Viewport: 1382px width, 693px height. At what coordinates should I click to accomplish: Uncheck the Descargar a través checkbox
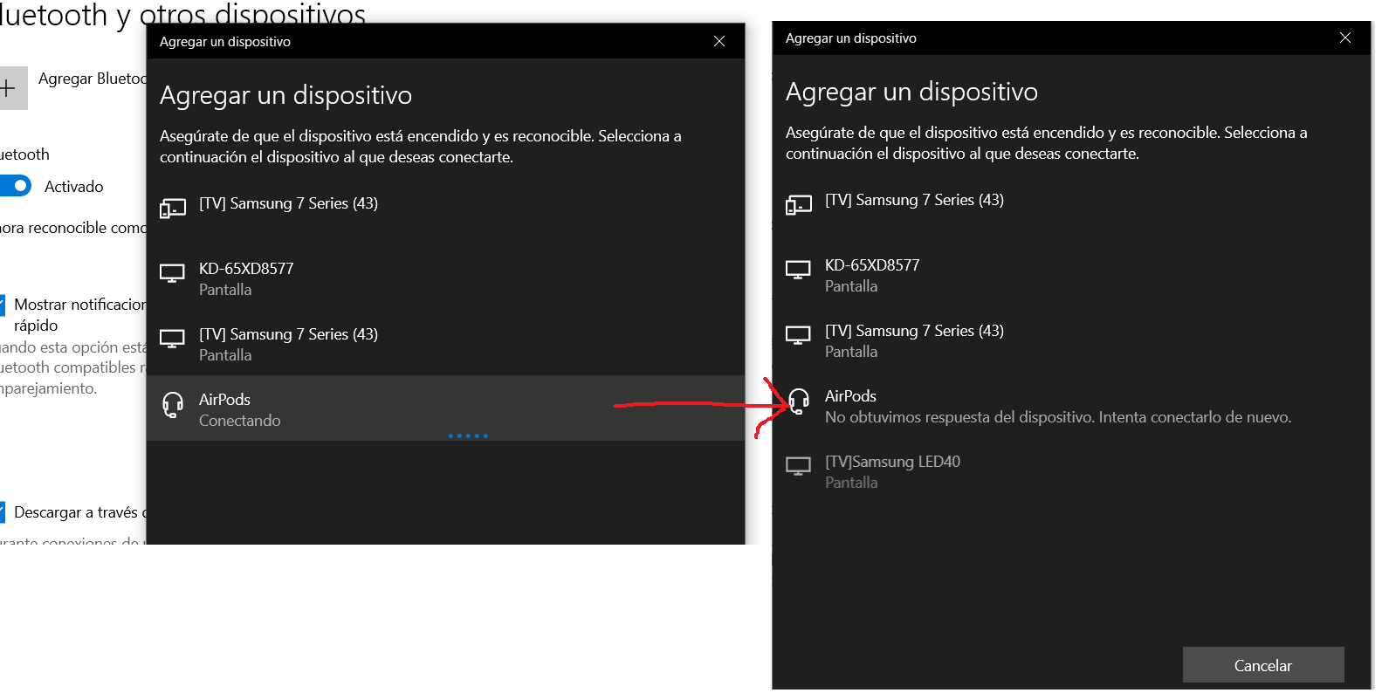[3, 512]
